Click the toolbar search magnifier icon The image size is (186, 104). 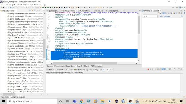tap(173, 8)
